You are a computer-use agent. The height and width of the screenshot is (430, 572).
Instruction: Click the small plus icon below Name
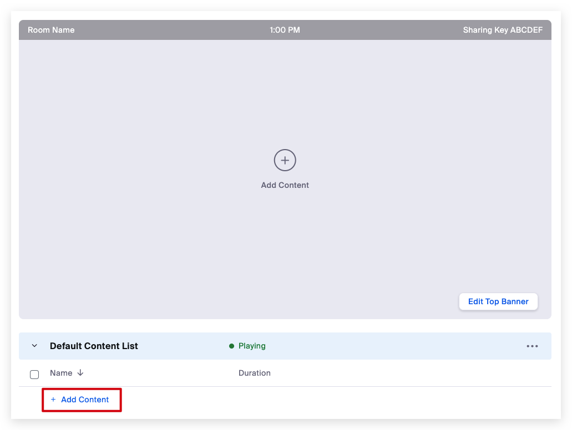[53, 400]
